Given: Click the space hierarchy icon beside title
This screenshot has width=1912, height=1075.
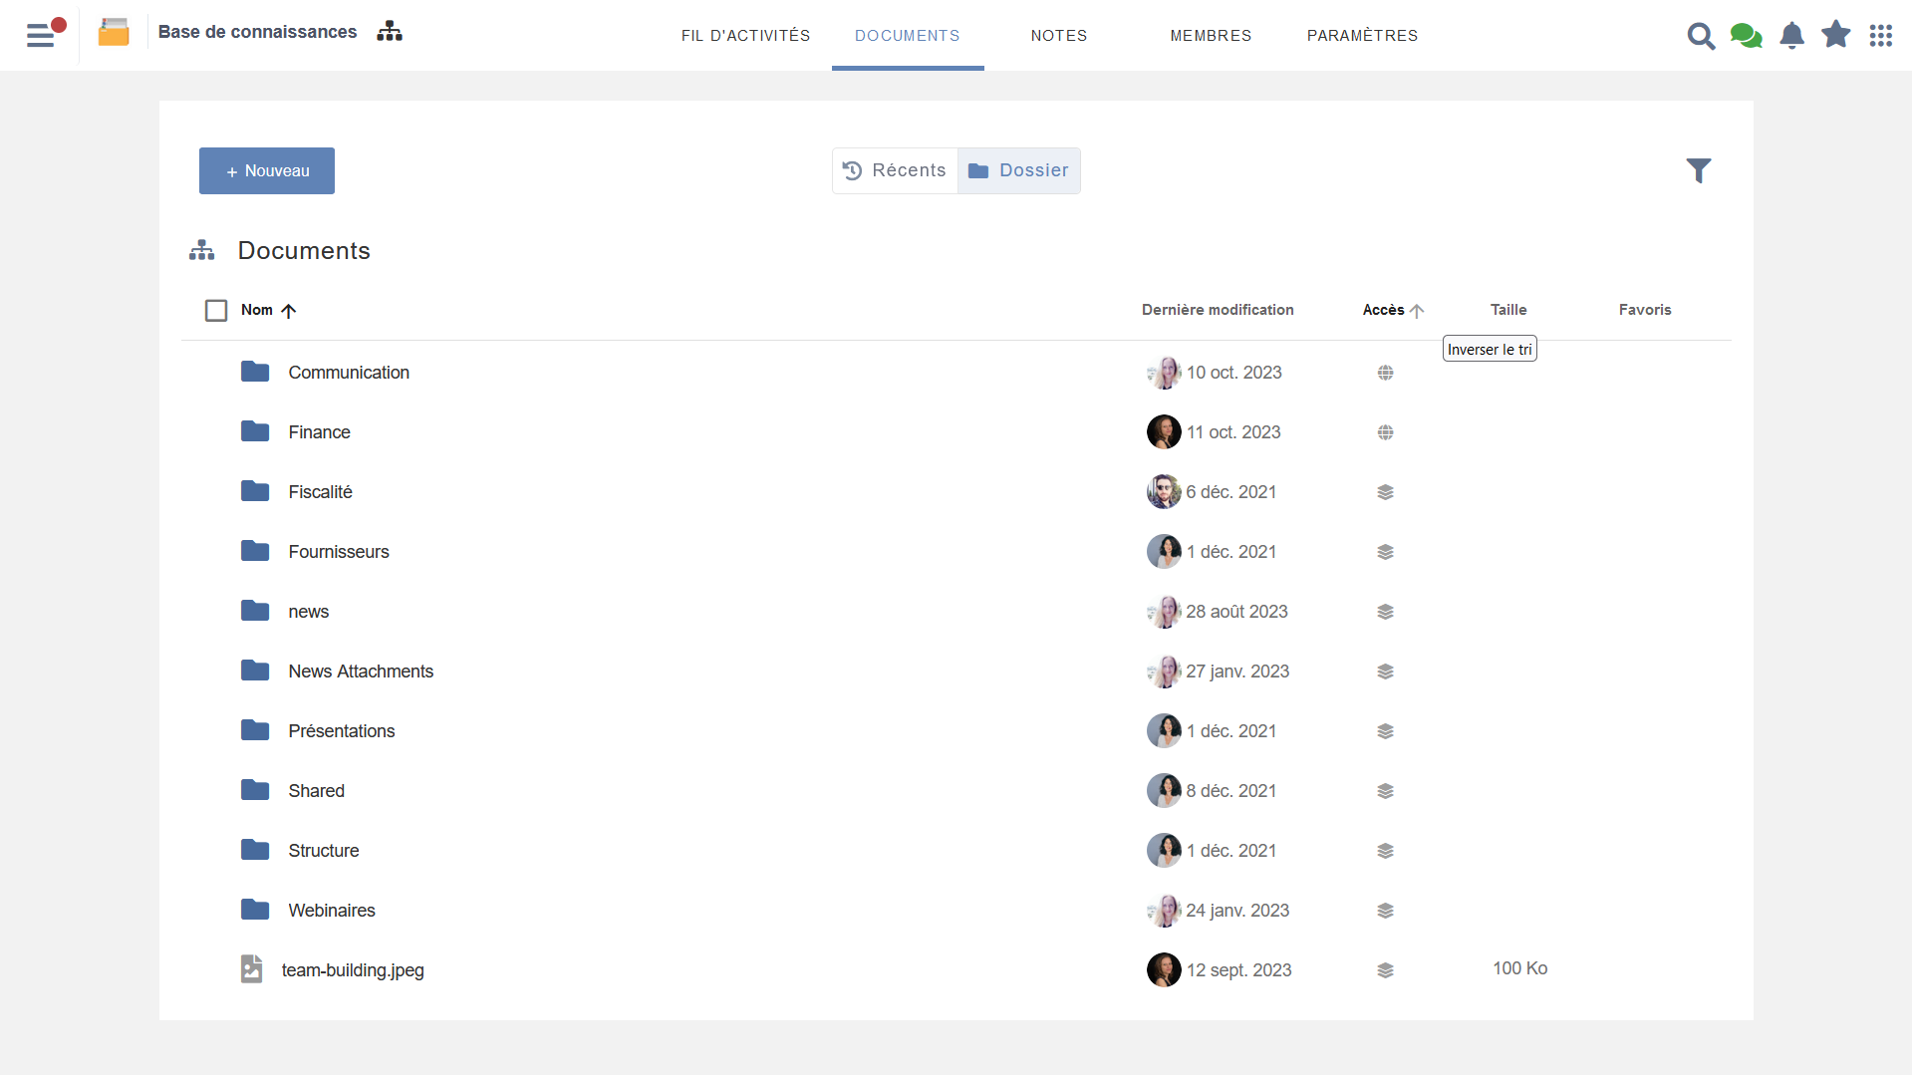Looking at the screenshot, I should [x=390, y=32].
